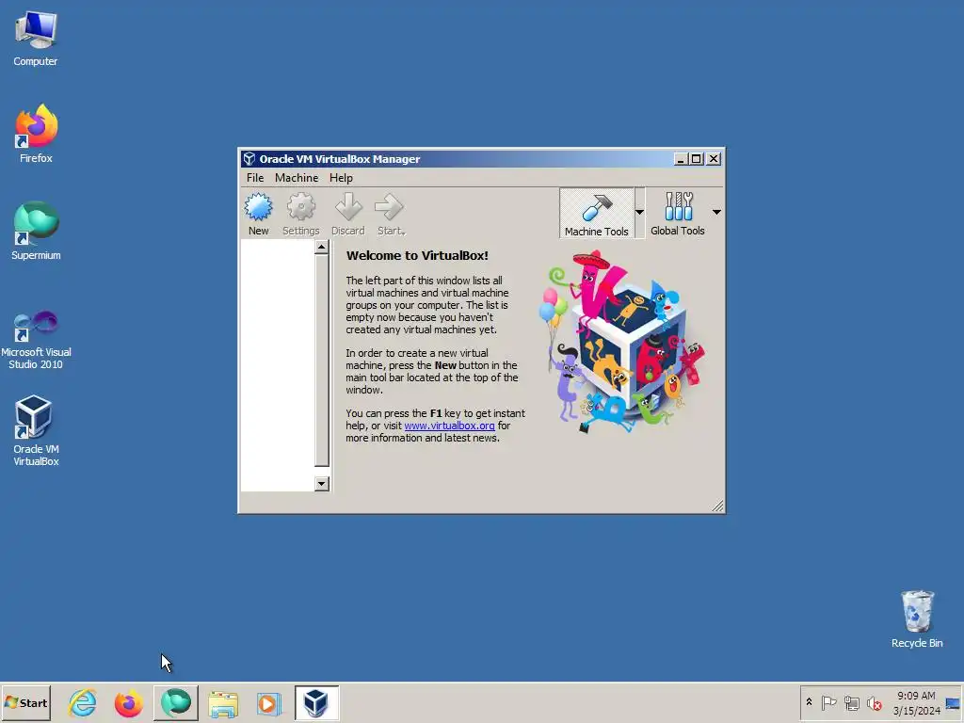Select Microsoft Visual Studio 2010 desktop shortcut
The width and height of the screenshot is (964, 723).
[x=36, y=339]
